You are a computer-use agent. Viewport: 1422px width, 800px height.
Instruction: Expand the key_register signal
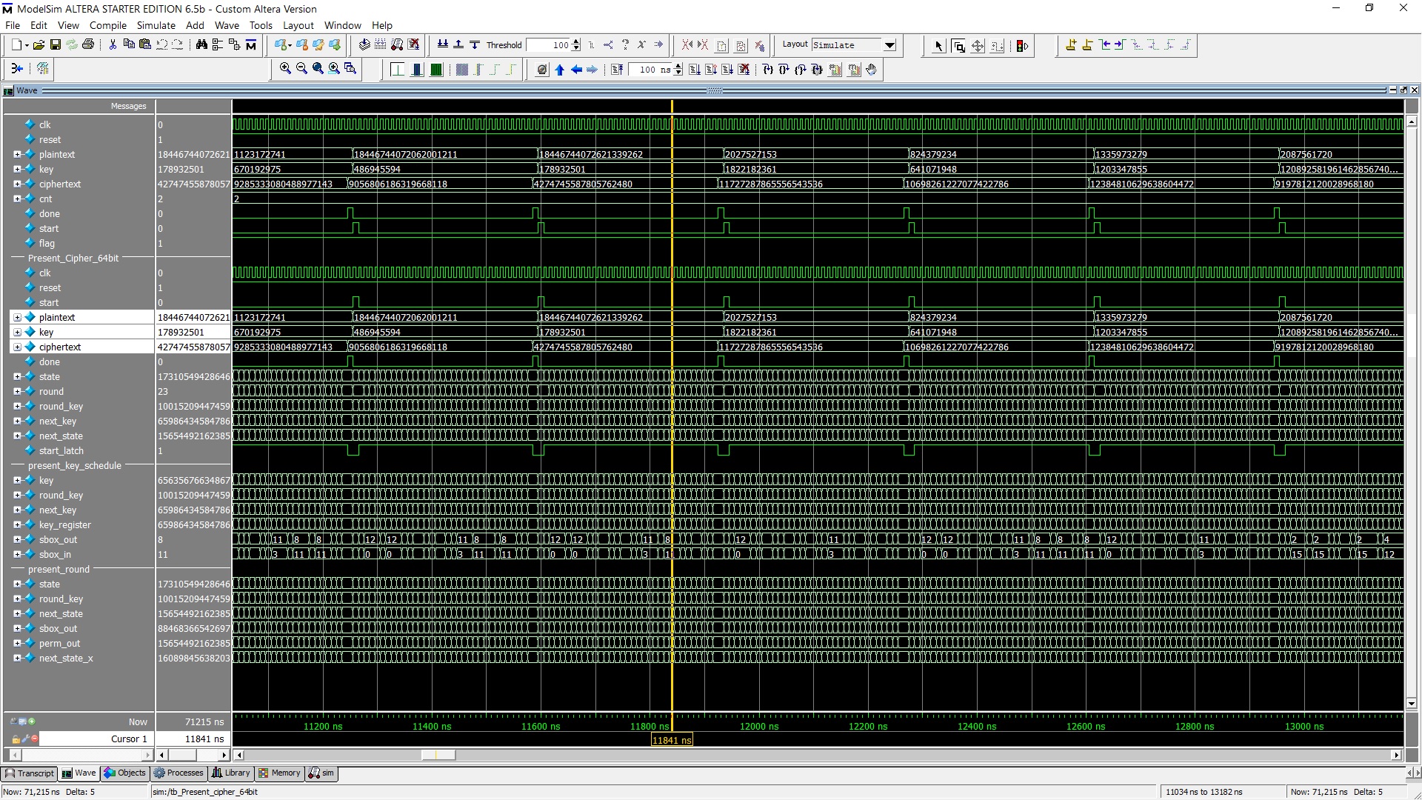coord(17,524)
